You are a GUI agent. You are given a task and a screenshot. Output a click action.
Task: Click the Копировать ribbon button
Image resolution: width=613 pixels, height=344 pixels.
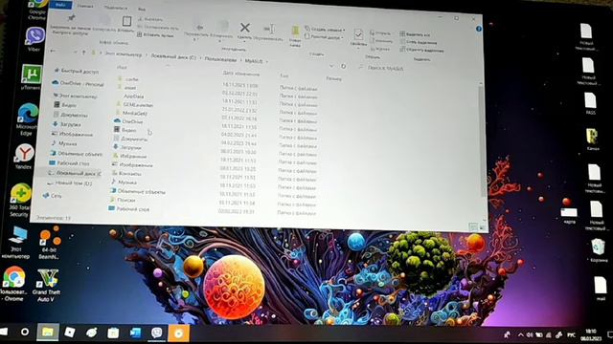coord(103,25)
